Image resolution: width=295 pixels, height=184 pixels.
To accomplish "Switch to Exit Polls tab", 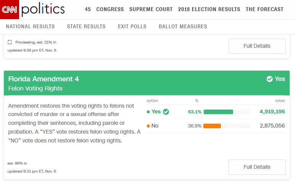I will coord(132,26).
